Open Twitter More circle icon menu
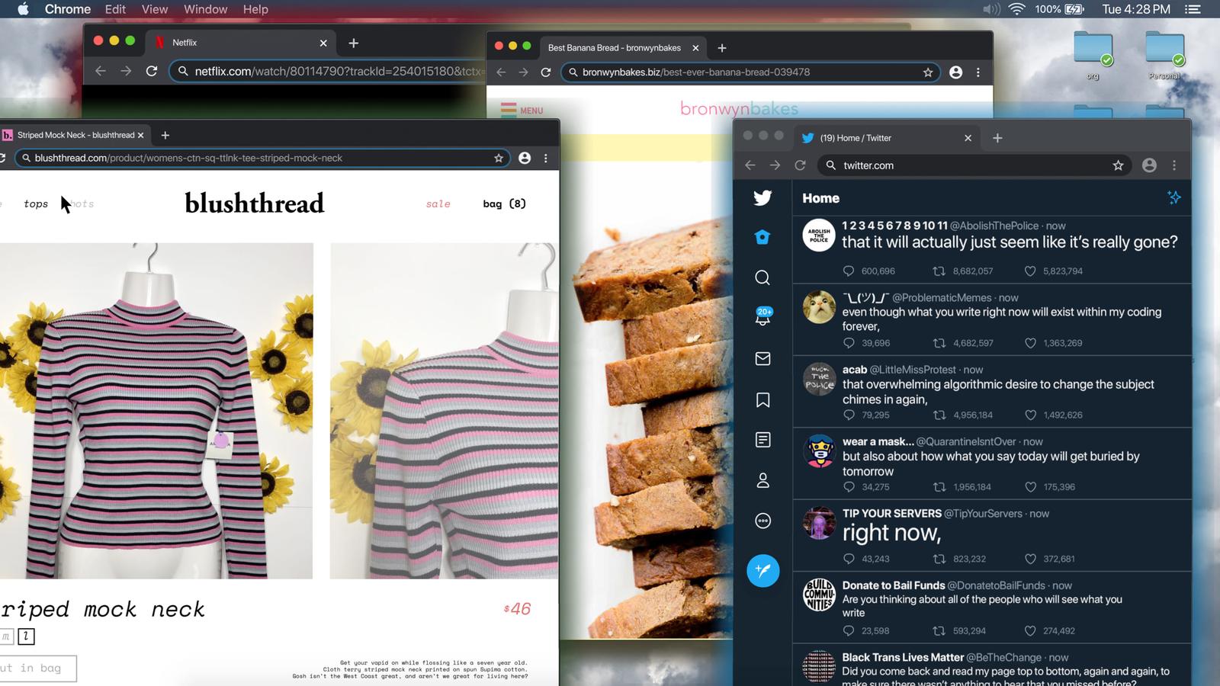 pyautogui.click(x=762, y=521)
